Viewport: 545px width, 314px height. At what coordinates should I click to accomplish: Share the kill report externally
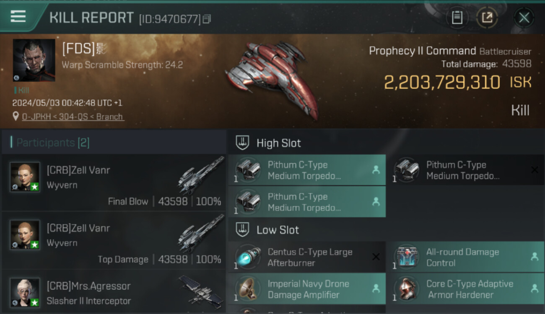point(487,18)
